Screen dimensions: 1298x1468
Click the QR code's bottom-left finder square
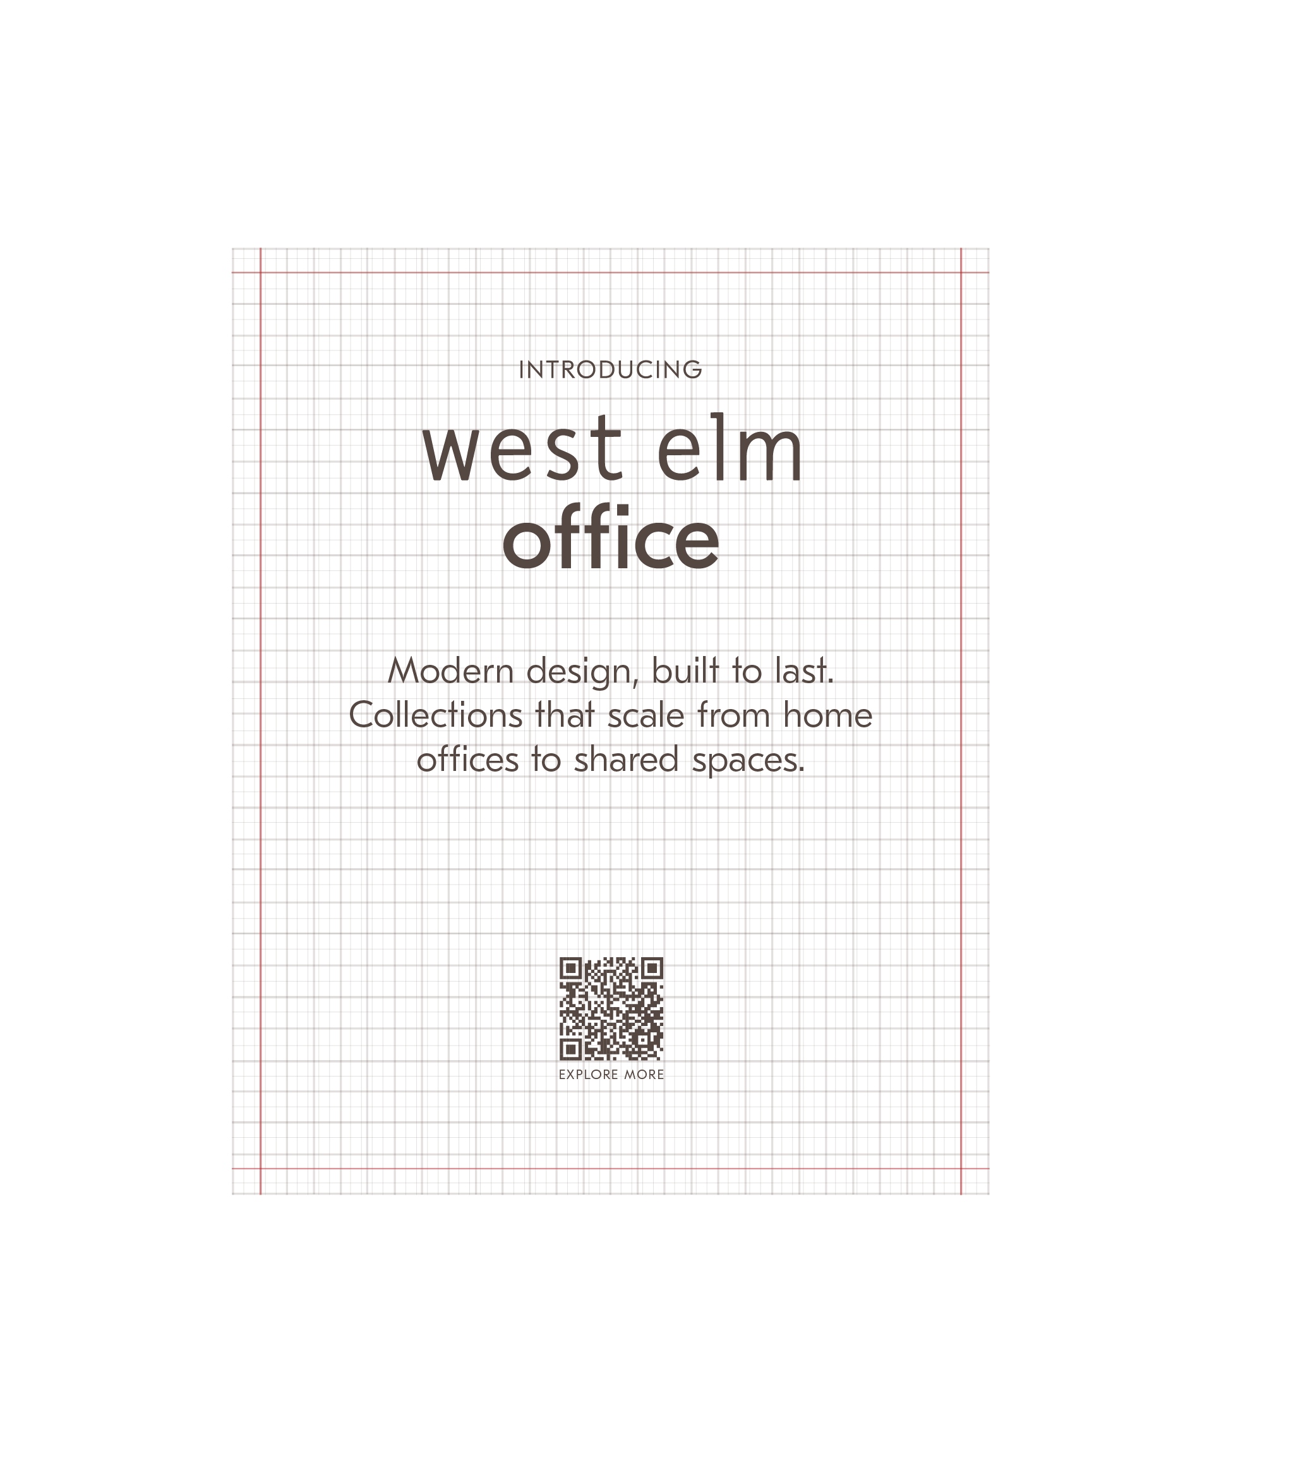[x=571, y=1049]
